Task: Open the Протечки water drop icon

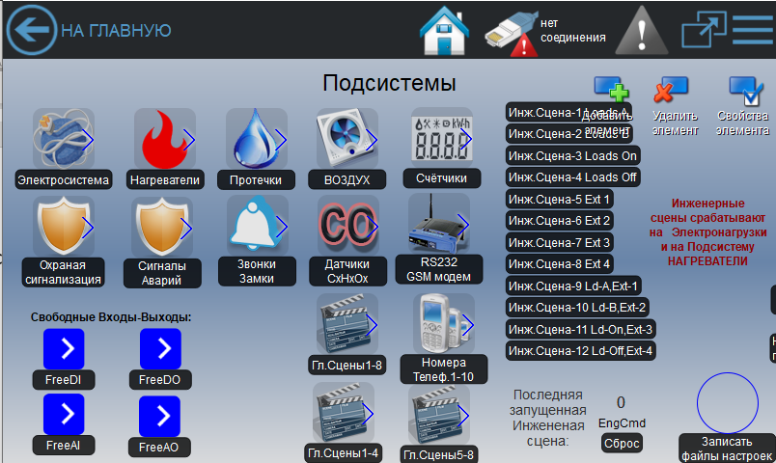Action: [257, 139]
